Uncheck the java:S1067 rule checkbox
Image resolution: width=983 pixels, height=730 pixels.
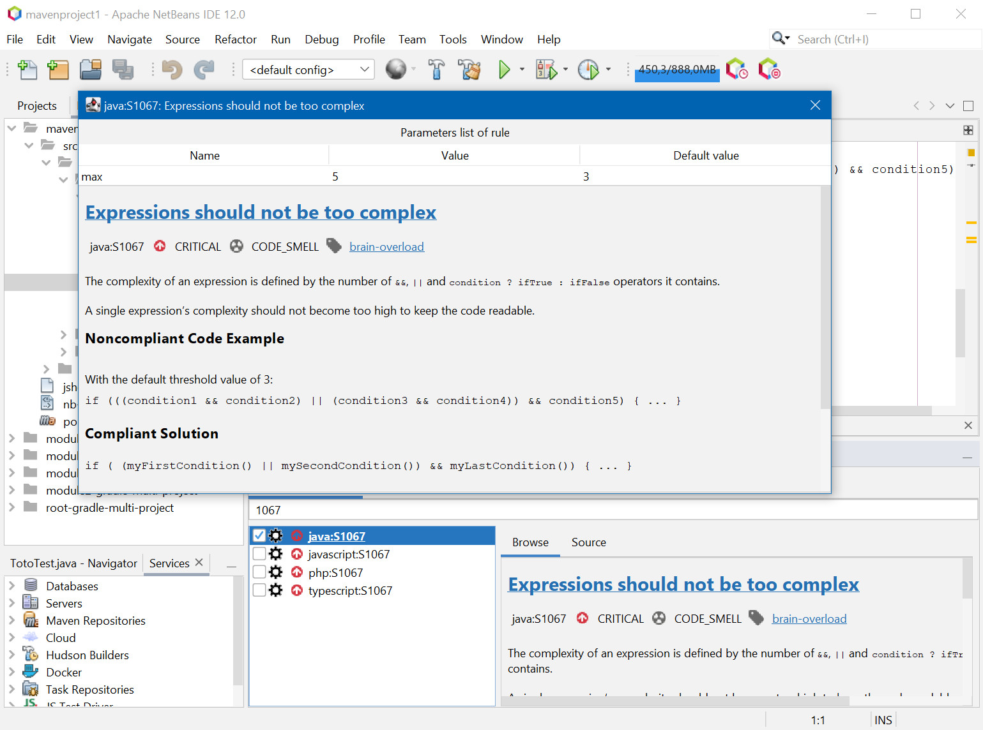259,536
